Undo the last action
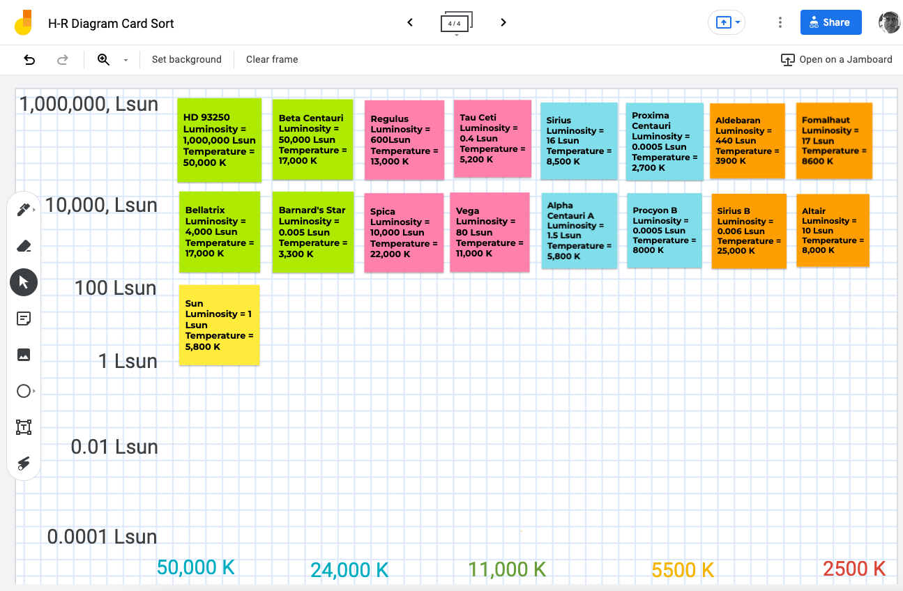This screenshot has height=591, width=903. (x=29, y=60)
